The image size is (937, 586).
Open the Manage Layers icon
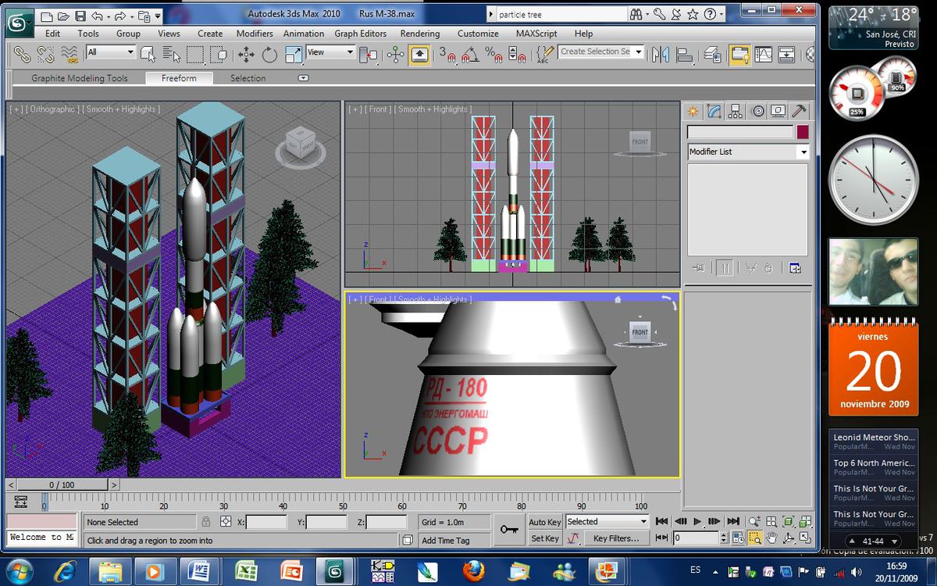pyautogui.click(x=712, y=54)
